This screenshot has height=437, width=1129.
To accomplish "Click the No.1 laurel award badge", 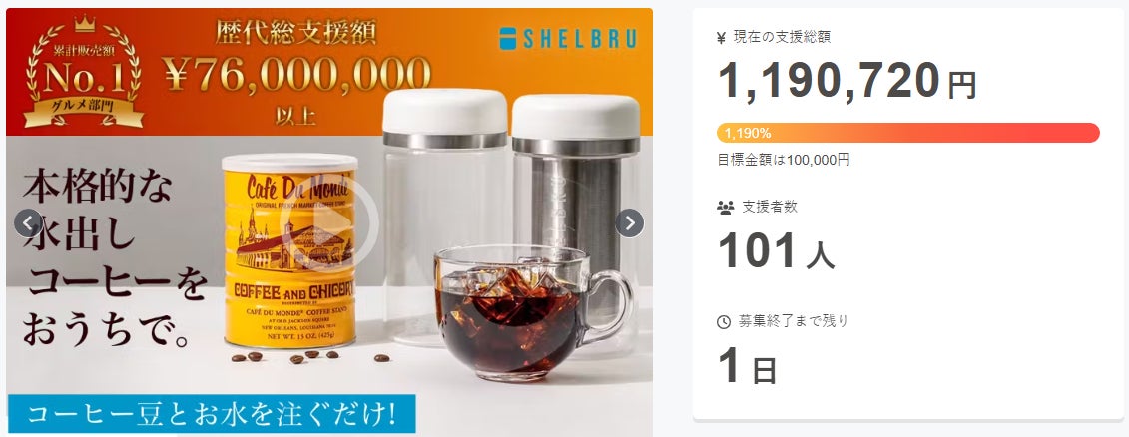I will pyautogui.click(x=84, y=72).
